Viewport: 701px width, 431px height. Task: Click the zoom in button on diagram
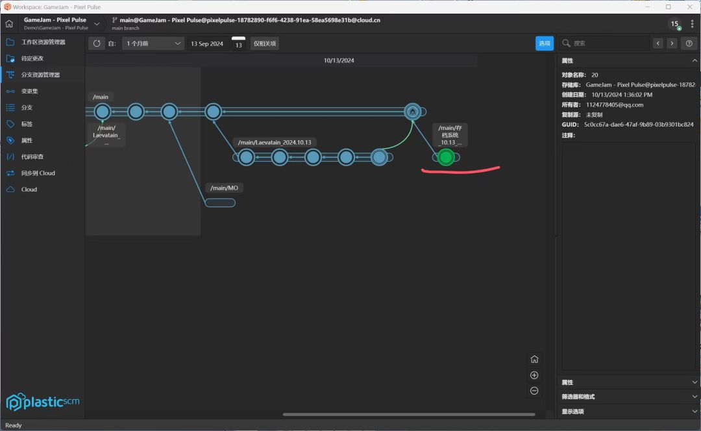pos(534,375)
